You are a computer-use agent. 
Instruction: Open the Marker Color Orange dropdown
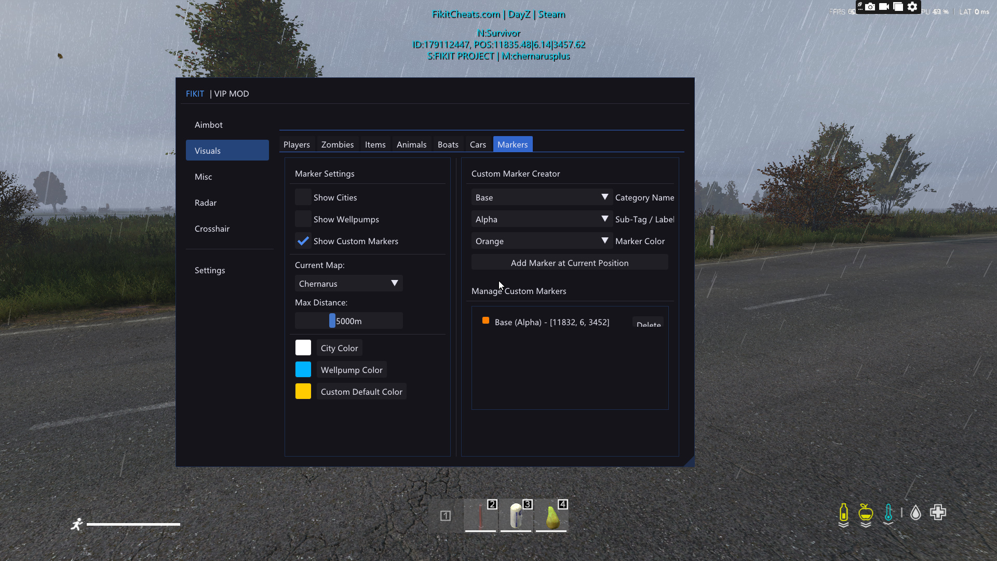[542, 241]
